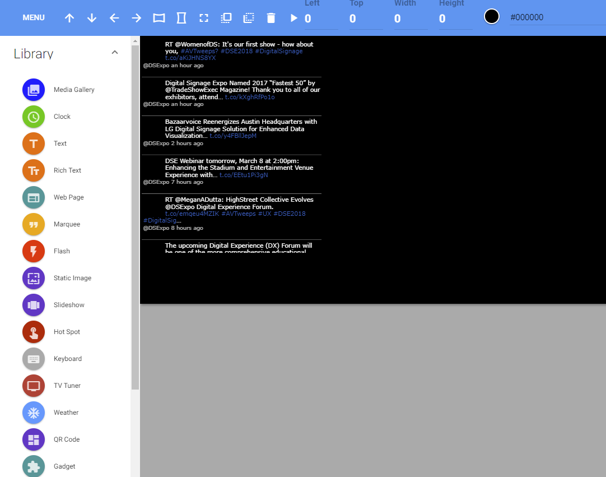Viewport: 606px width, 477px height.
Task: Click the "@DSExpo 7 hours ago" text
Action: pos(173,182)
